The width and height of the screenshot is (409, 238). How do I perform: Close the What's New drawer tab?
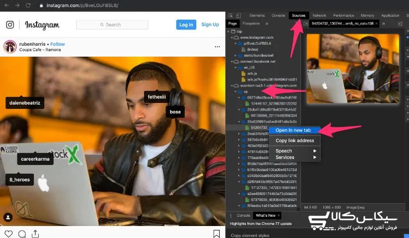coord(279,215)
